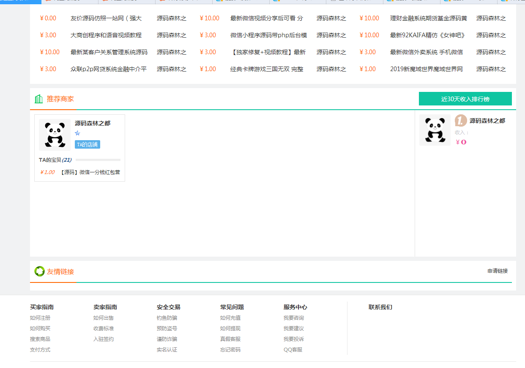Open the 如何提现 FAQ link

click(230, 329)
